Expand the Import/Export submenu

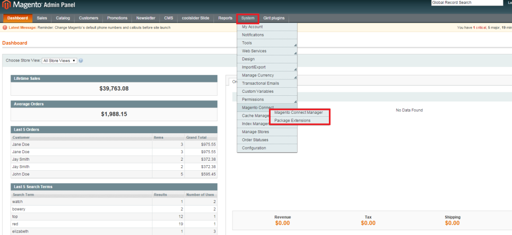point(267,67)
